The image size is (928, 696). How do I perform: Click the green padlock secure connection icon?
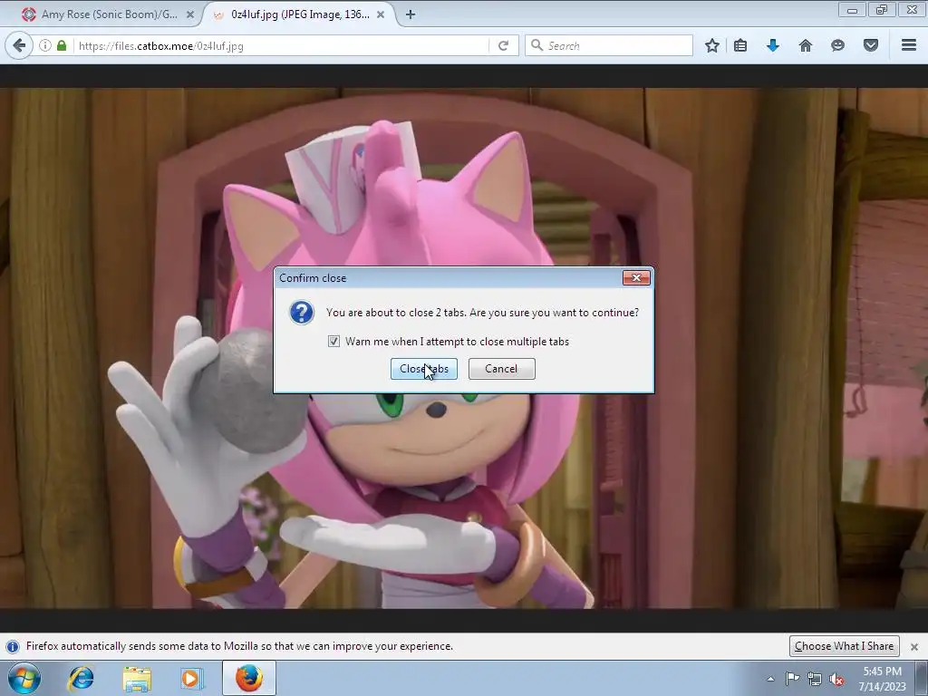pos(62,45)
